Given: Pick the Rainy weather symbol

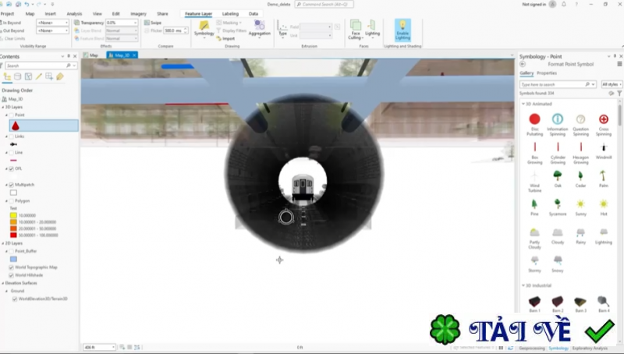Looking at the screenshot, I should pyautogui.click(x=580, y=235).
